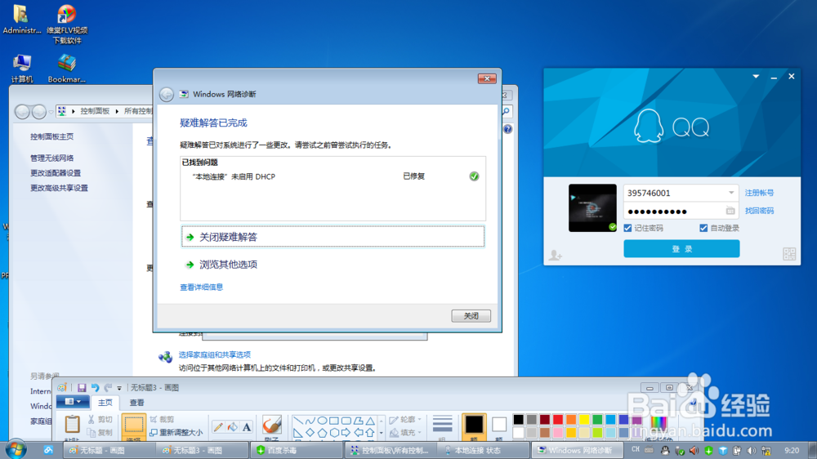Go back in the network diagnostics wizard

coord(166,94)
